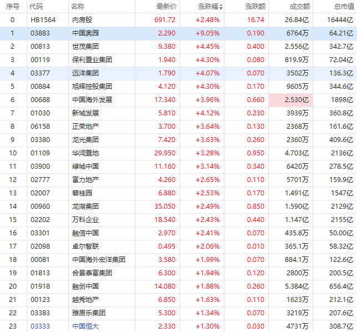
Task: Click 融创中国 stock name
Action: 86,286
